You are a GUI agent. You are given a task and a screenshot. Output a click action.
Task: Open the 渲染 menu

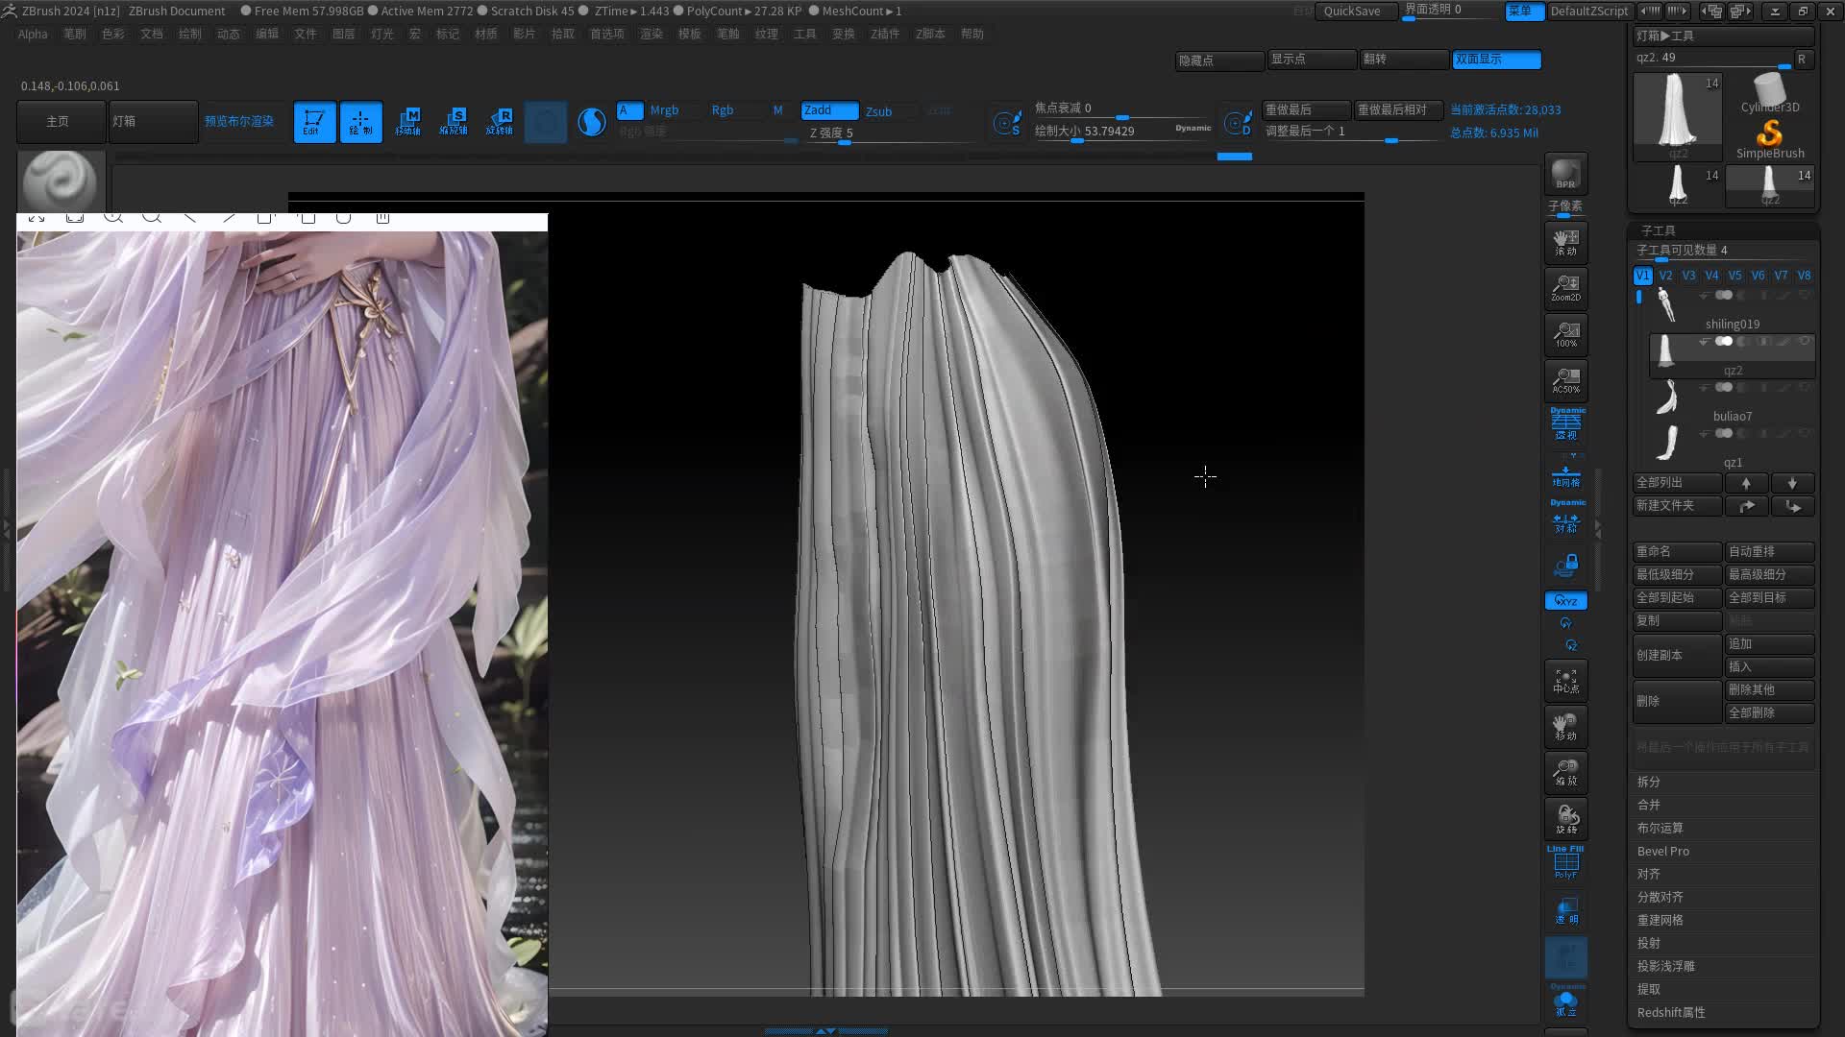click(651, 34)
